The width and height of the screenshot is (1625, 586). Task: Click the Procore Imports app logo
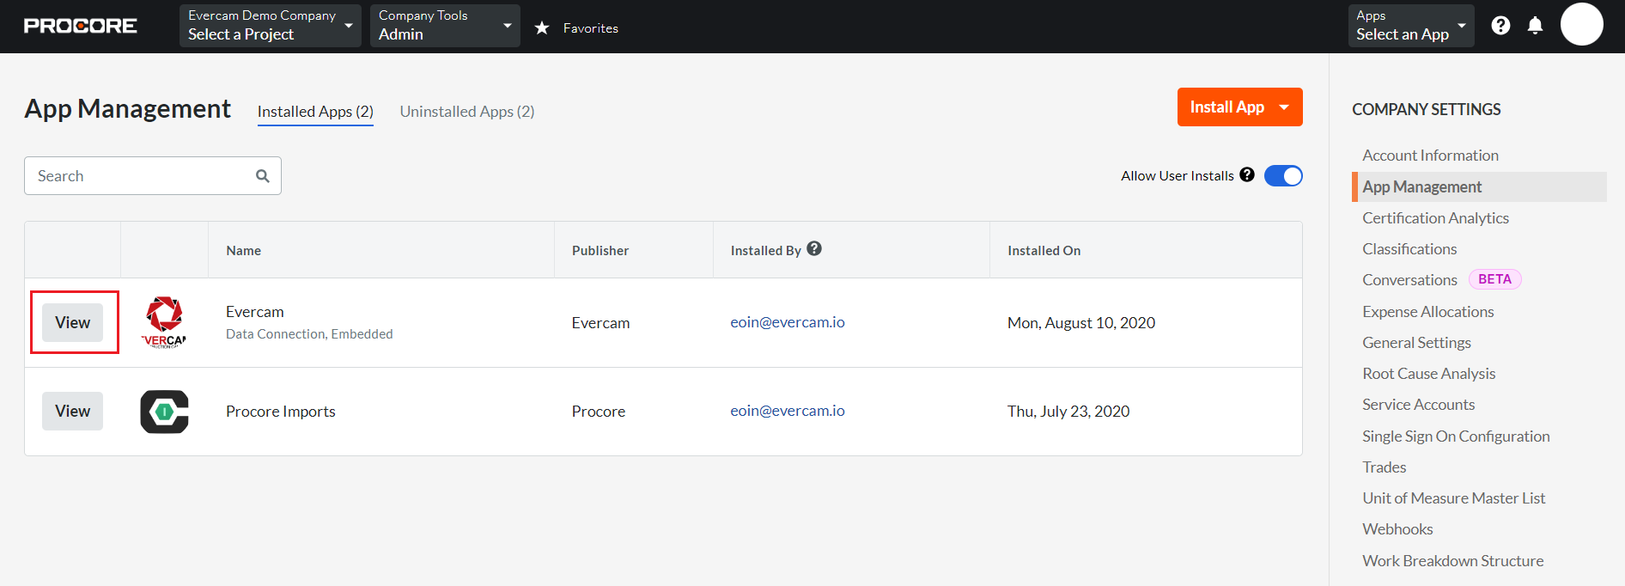pyautogui.click(x=164, y=412)
